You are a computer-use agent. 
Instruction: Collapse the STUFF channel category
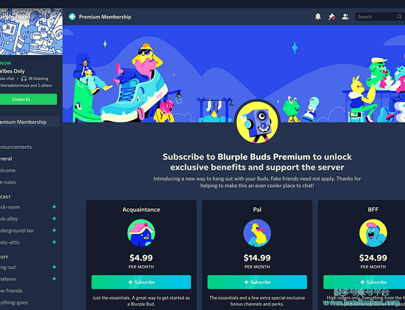pyautogui.click(x=4, y=257)
